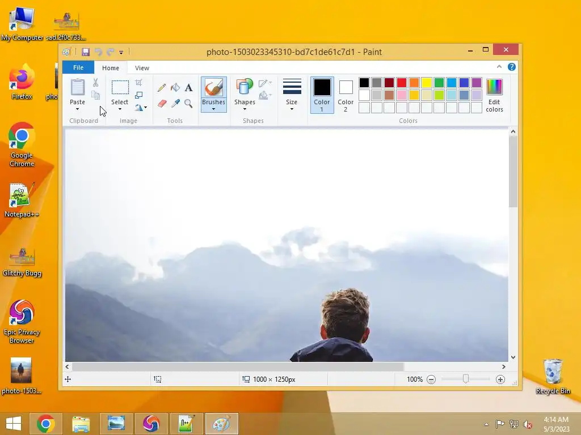Viewport: 581px width, 435px height.
Task: Select the Fill with color bucket tool
Action: 175,88
